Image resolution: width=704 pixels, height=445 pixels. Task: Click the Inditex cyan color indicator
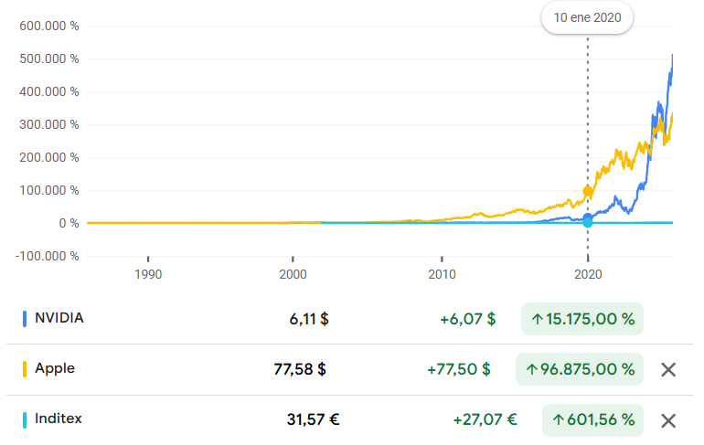(x=24, y=420)
